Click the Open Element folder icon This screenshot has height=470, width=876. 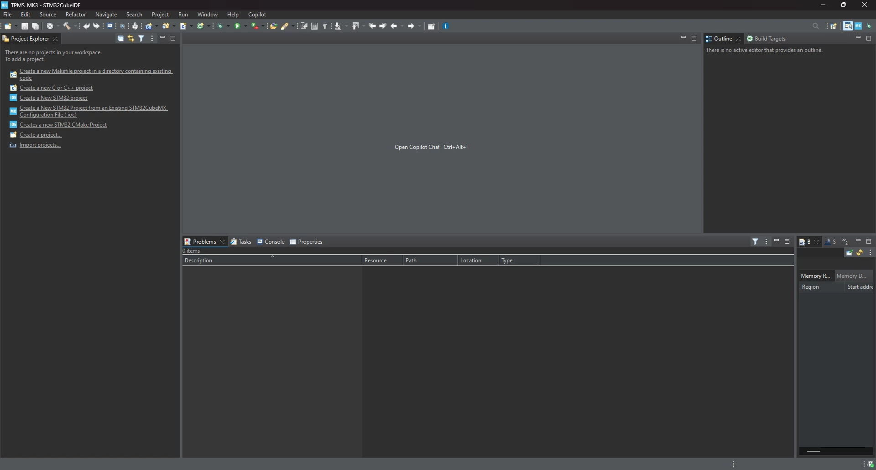click(x=274, y=26)
